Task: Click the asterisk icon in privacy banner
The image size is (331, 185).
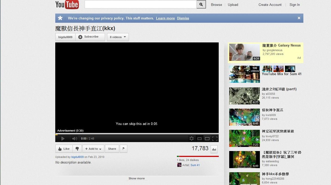Action: pyautogui.click(x=60, y=18)
